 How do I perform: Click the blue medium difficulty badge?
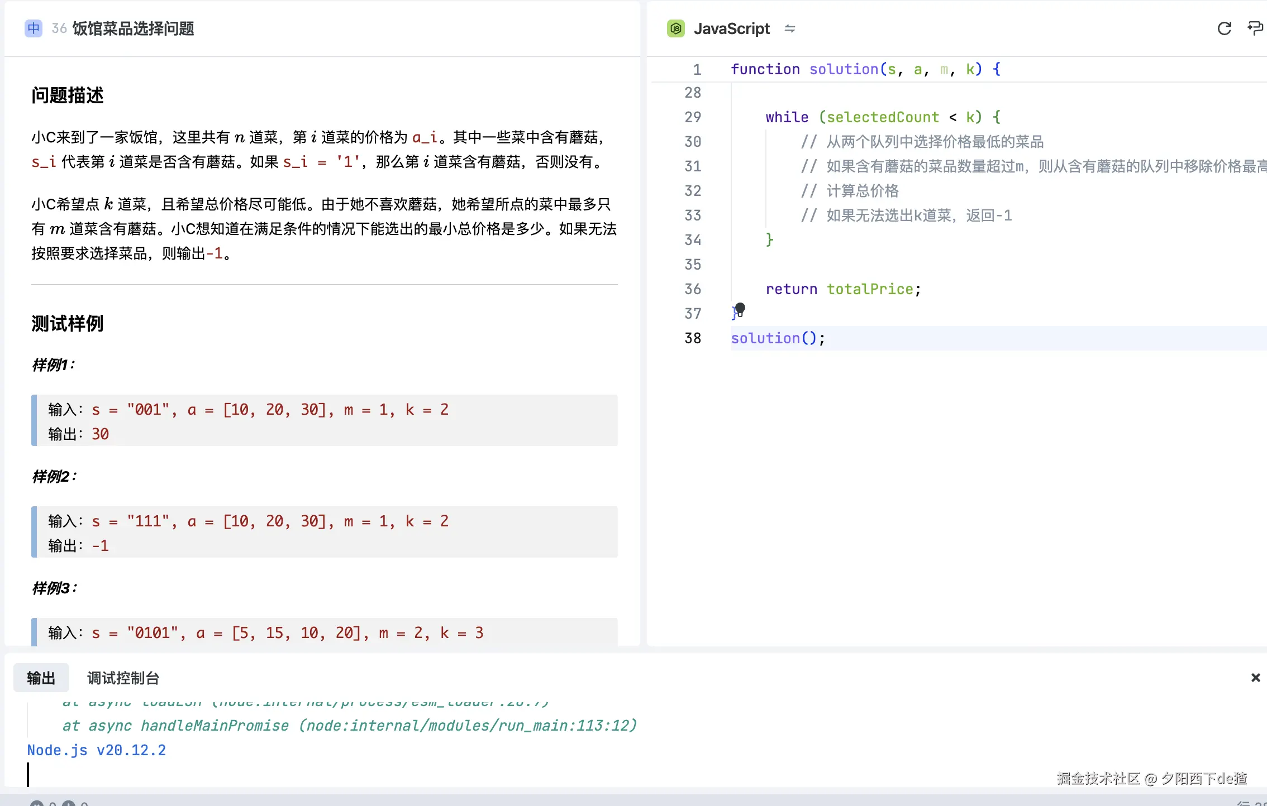[x=34, y=28]
